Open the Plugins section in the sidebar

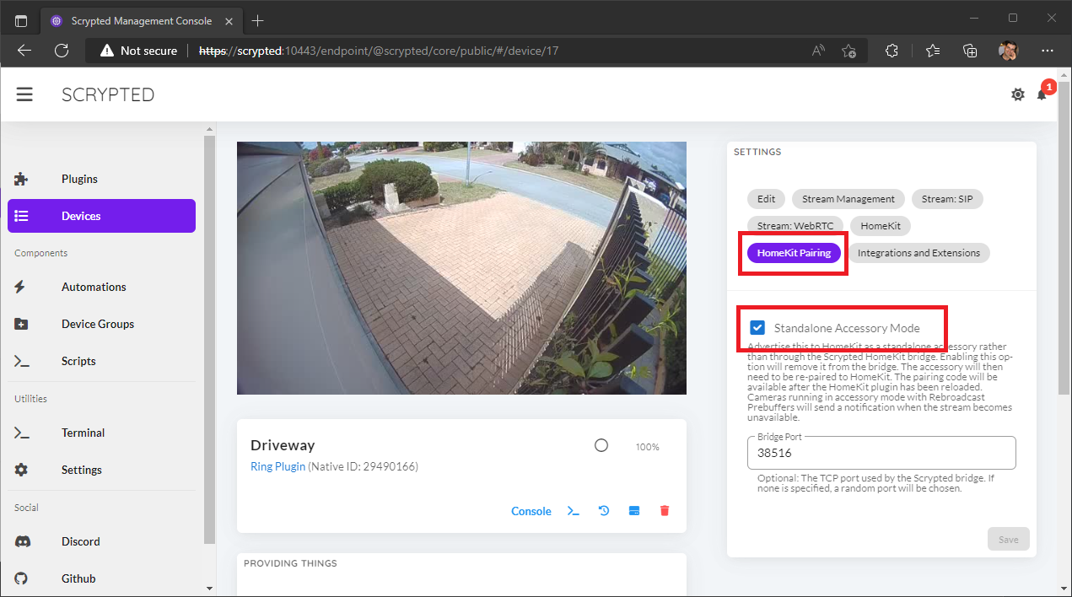[x=79, y=178]
